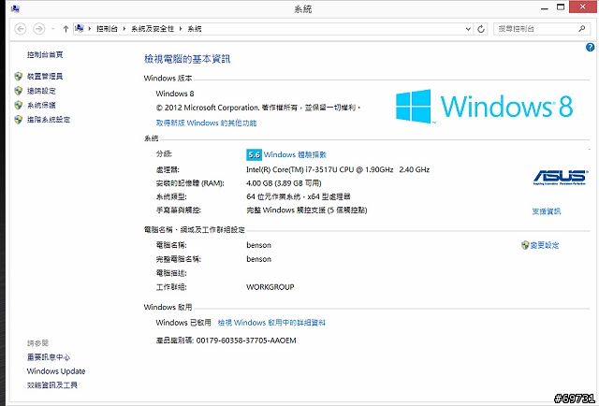Open Help with the question mark icon
Viewport: 599px width, 406px height.
tap(590, 47)
